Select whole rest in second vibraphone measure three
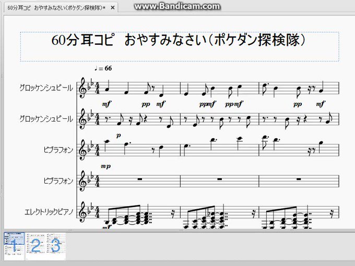The height and width of the screenshot is (266, 355). click(299, 179)
